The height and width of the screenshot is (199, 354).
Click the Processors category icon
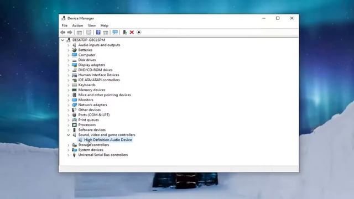coord(74,125)
